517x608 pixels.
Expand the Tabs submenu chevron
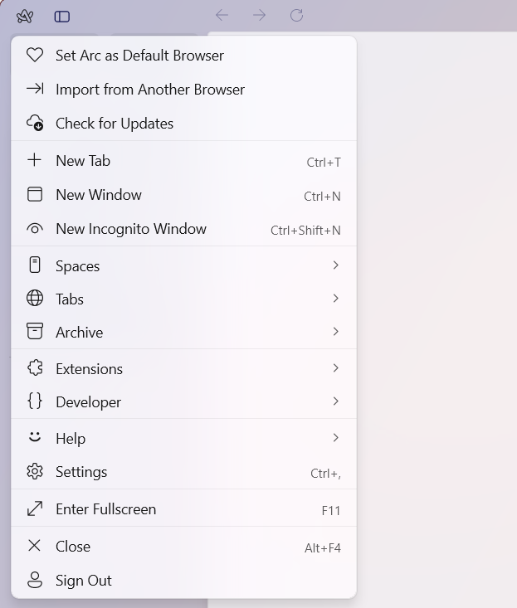tap(335, 299)
